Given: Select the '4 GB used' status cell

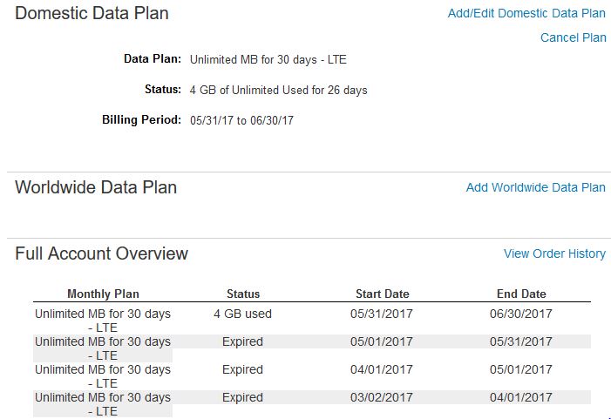Looking at the screenshot, I should coord(242,314).
